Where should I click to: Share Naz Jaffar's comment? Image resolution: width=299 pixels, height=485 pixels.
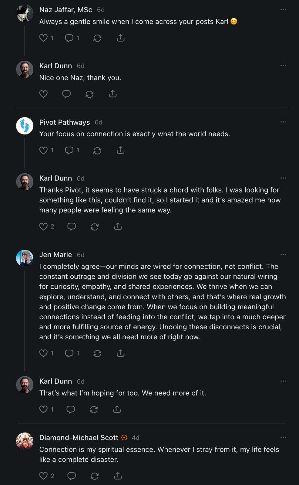click(x=121, y=38)
